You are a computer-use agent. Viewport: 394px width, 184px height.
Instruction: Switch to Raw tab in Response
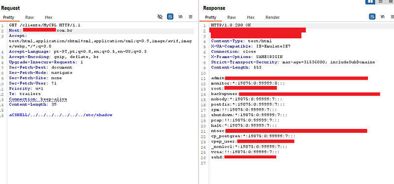tap(231, 17)
